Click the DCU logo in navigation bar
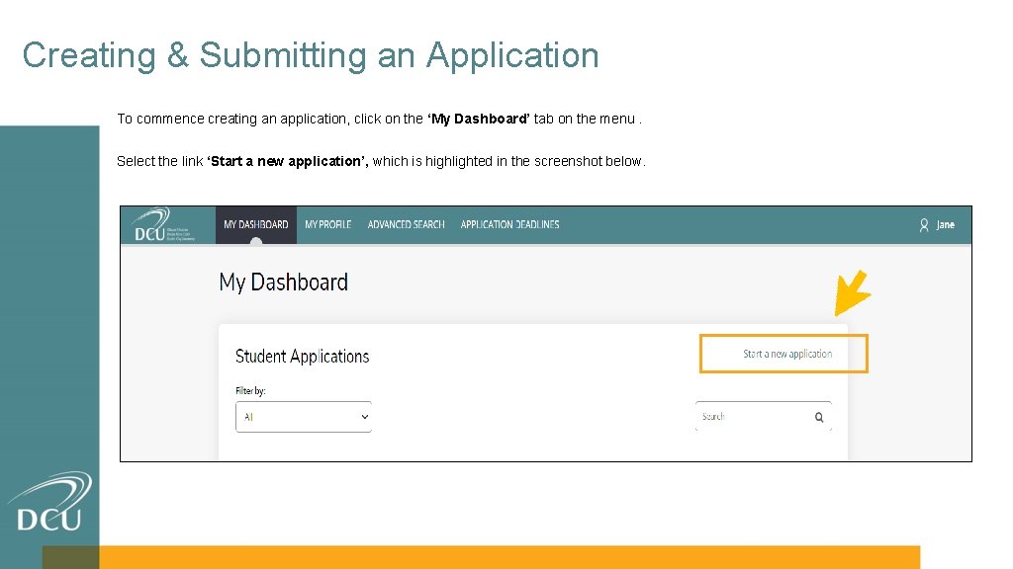This screenshot has width=1013, height=569. point(161,224)
